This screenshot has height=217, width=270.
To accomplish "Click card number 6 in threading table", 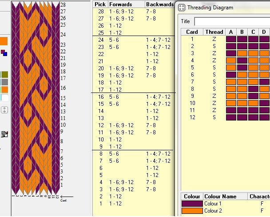I will [192, 75].
